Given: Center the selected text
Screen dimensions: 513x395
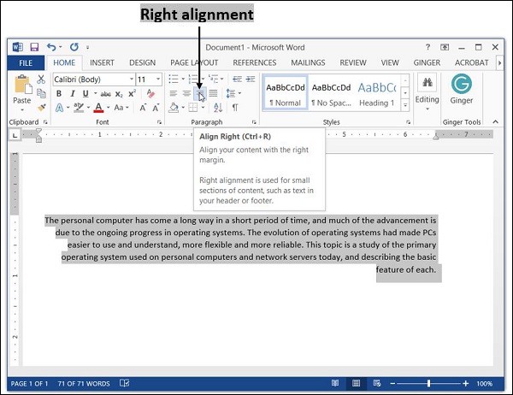Looking at the screenshot, I should click(x=186, y=93).
